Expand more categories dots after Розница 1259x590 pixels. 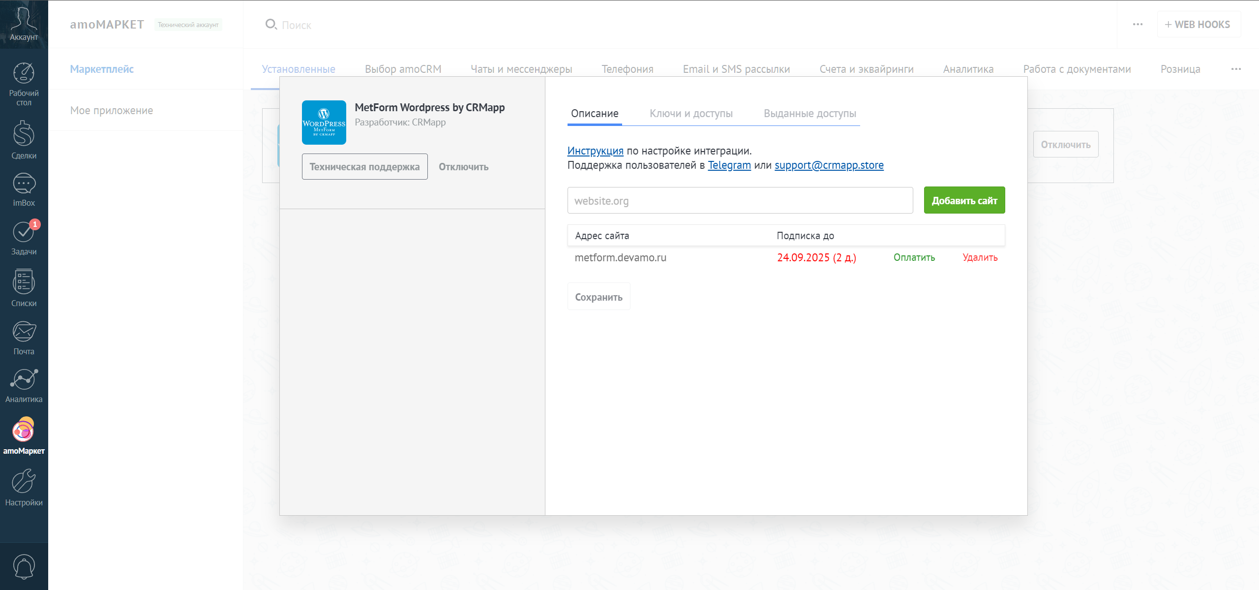click(1236, 69)
